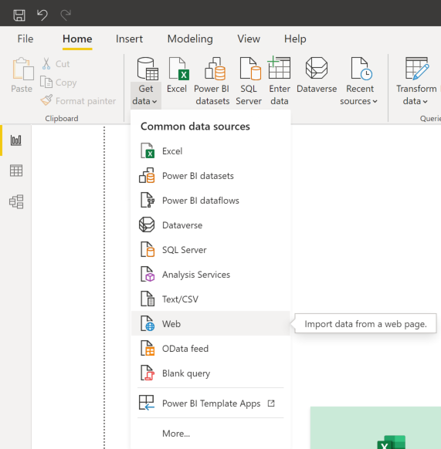Activate the Format painter brush
This screenshot has height=449, width=441.
[78, 101]
